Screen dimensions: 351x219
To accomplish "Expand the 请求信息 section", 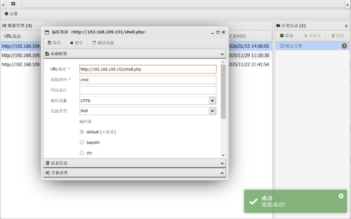I will point(135,163).
